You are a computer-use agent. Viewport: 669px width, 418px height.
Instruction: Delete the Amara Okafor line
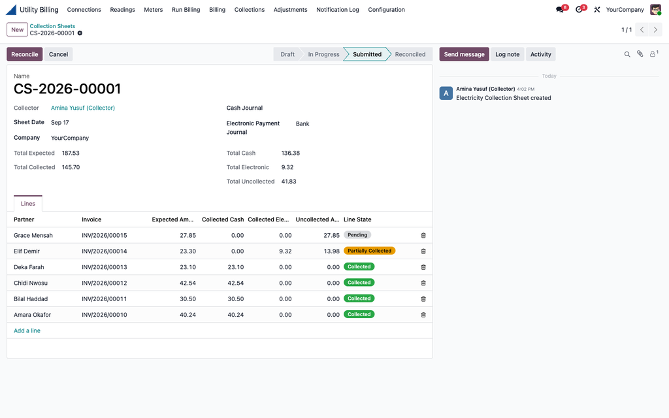[x=423, y=315]
